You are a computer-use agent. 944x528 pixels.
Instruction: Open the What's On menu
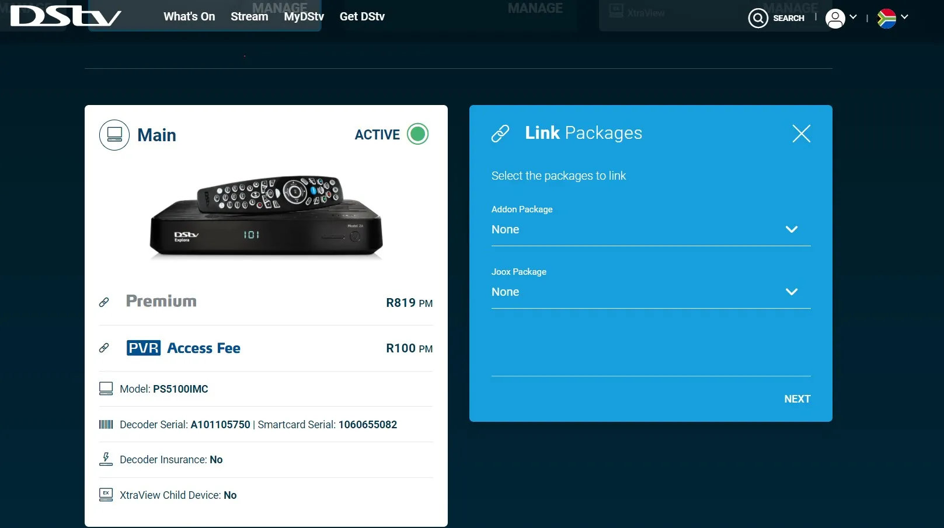coord(189,16)
